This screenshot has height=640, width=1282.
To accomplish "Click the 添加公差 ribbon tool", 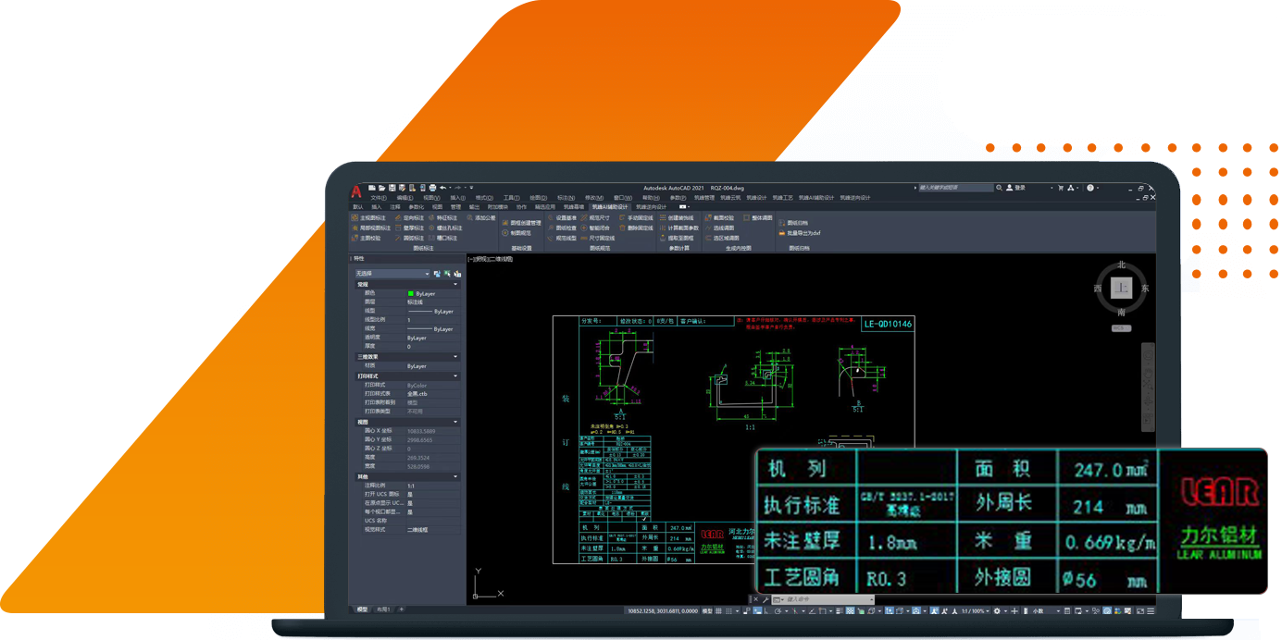I will [481, 218].
